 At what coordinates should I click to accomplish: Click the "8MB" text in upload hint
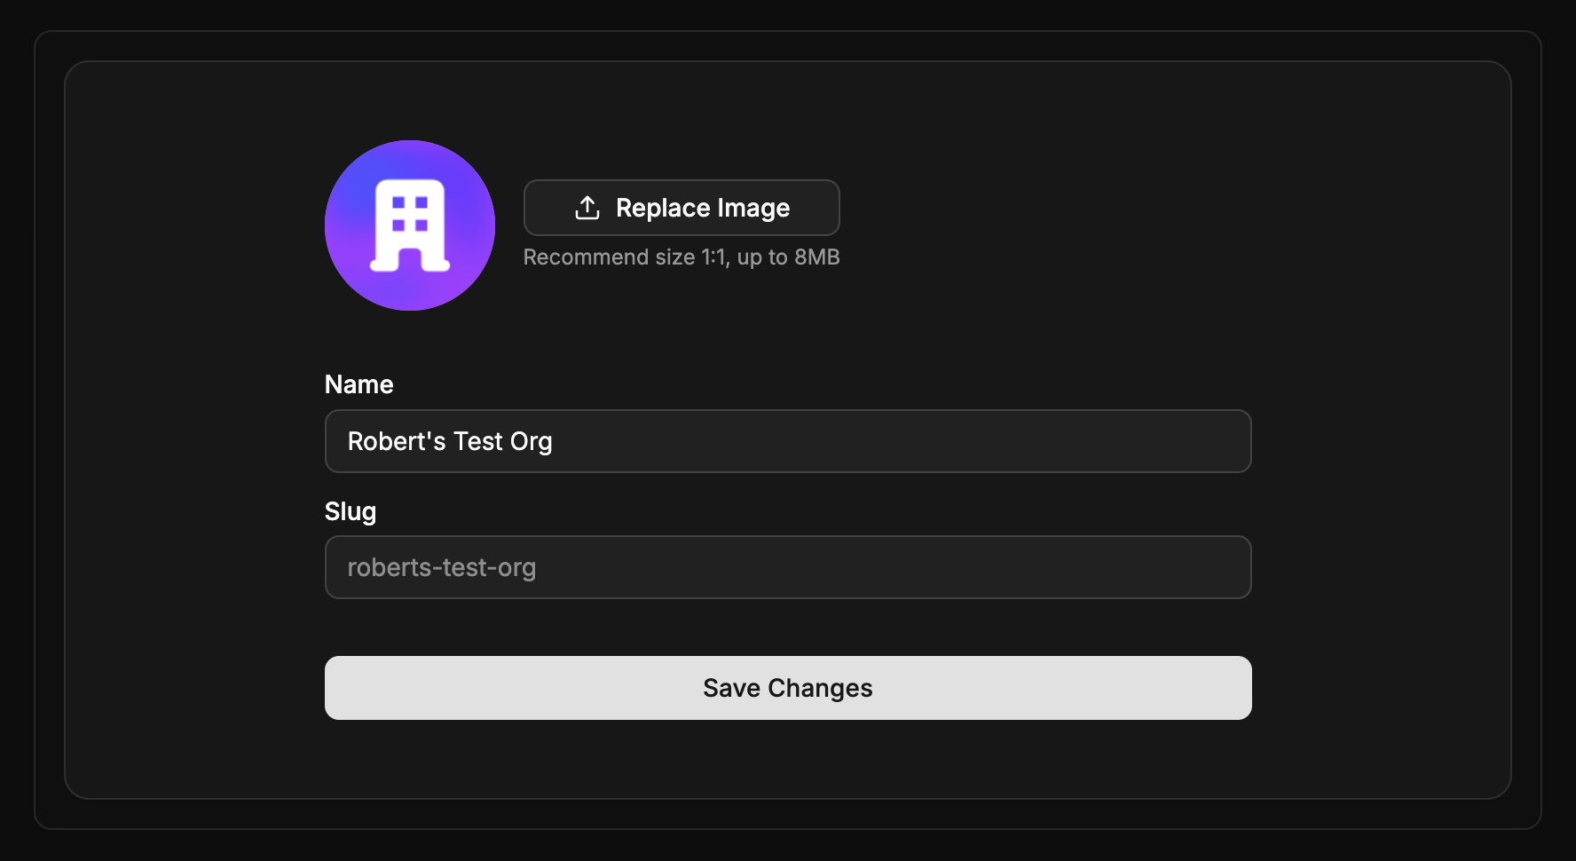(x=816, y=257)
